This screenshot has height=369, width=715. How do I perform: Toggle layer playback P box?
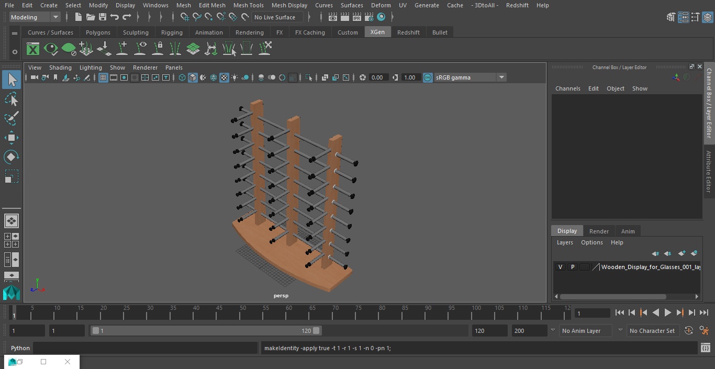(x=572, y=267)
